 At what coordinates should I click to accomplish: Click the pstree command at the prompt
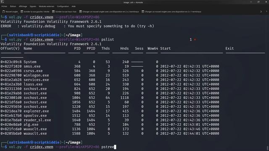(108, 147)
